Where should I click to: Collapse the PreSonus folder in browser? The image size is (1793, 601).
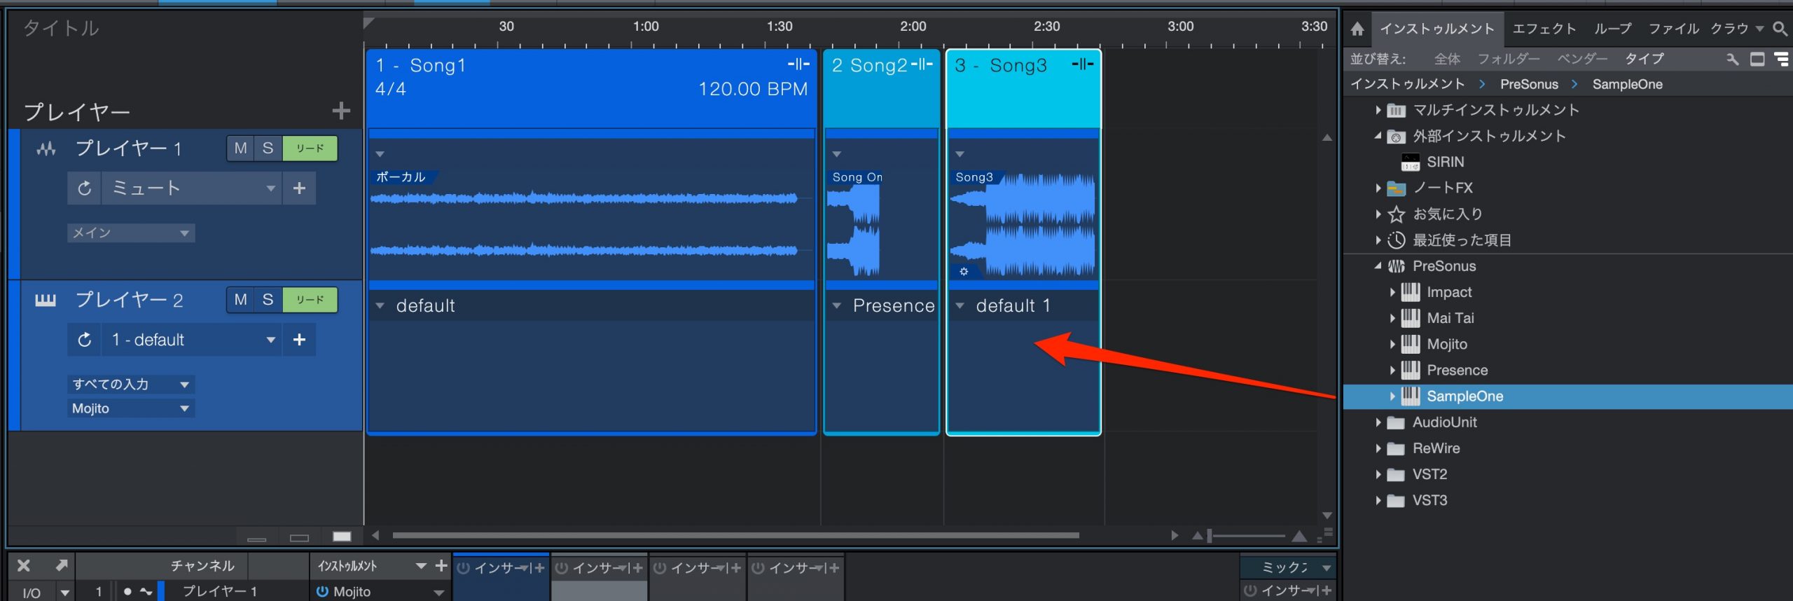point(1378,266)
